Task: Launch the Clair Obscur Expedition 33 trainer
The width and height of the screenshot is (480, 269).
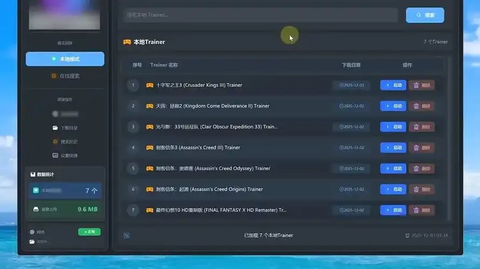Action: point(393,127)
